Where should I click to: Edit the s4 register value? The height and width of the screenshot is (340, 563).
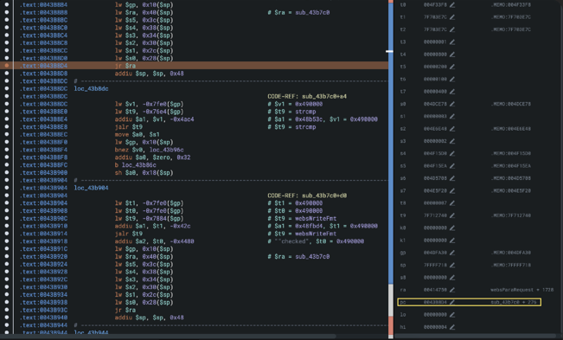pyautogui.click(x=452, y=153)
